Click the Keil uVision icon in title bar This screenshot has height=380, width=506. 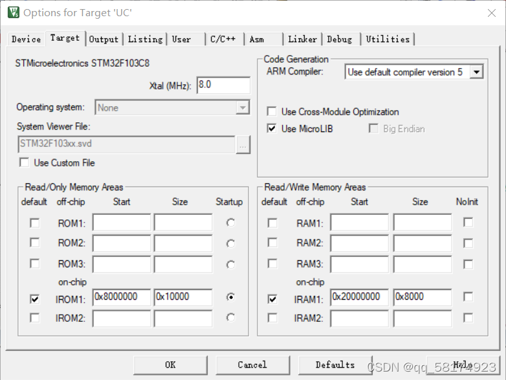[13, 12]
